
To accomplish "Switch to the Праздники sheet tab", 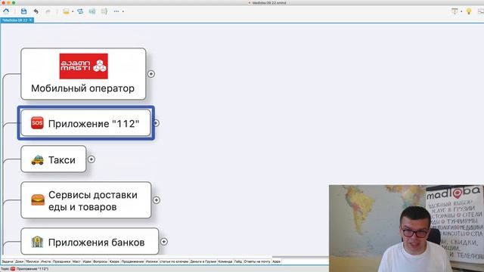I will click(x=61, y=261).
